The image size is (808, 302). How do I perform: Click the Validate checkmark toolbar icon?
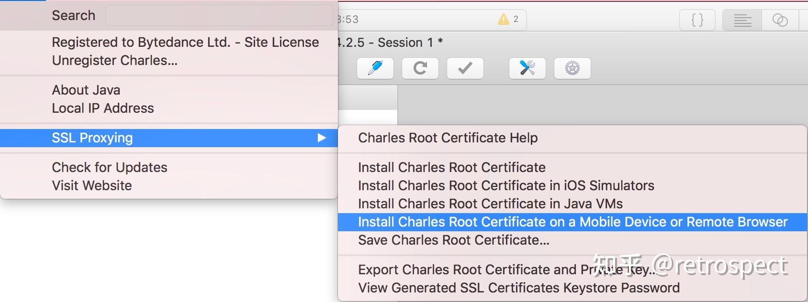(x=465, y=68)
